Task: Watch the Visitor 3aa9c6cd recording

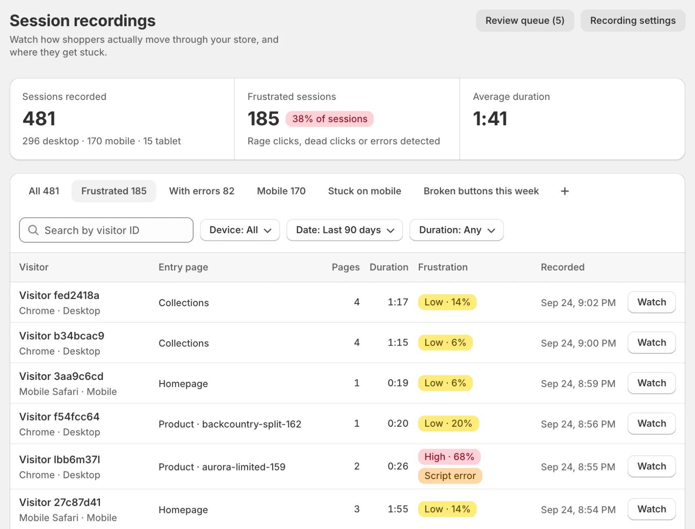Action: (651, 383)
